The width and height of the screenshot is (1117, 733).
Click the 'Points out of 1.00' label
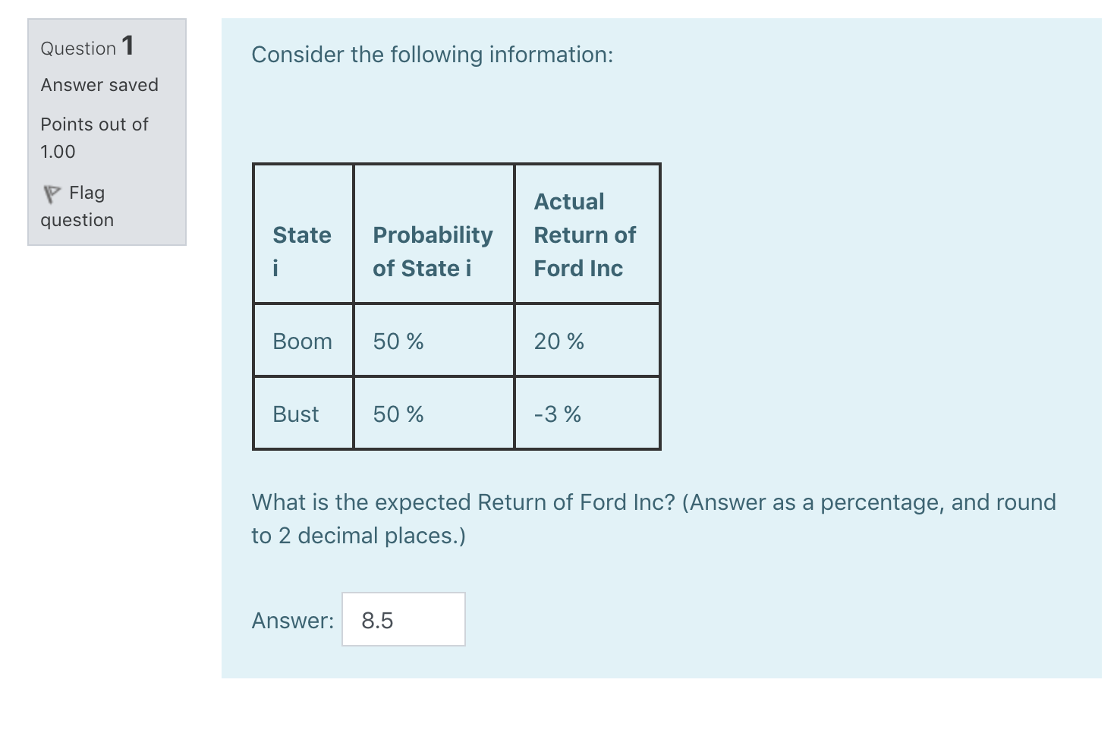93,137
